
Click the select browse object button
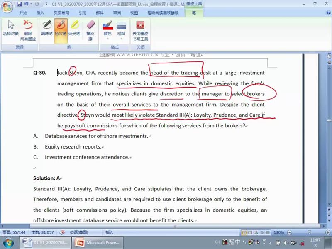(x=329, y=215)
